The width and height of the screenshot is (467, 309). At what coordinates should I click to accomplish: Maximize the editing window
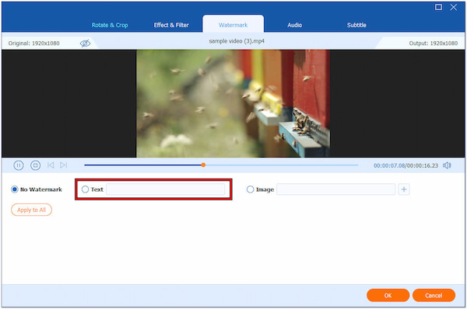pyautogui.click(x=438, y=7)
